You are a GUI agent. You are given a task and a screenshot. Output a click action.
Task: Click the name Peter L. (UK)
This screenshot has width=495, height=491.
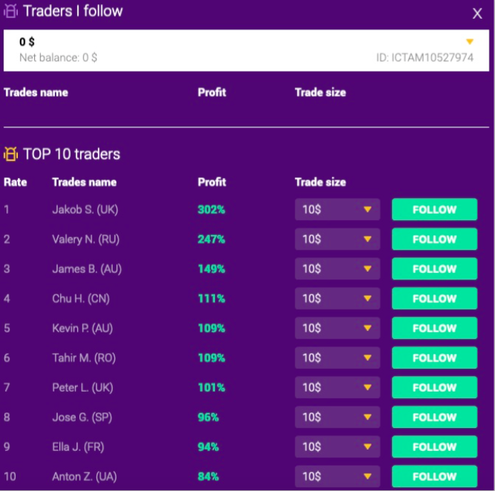[83, 388]
